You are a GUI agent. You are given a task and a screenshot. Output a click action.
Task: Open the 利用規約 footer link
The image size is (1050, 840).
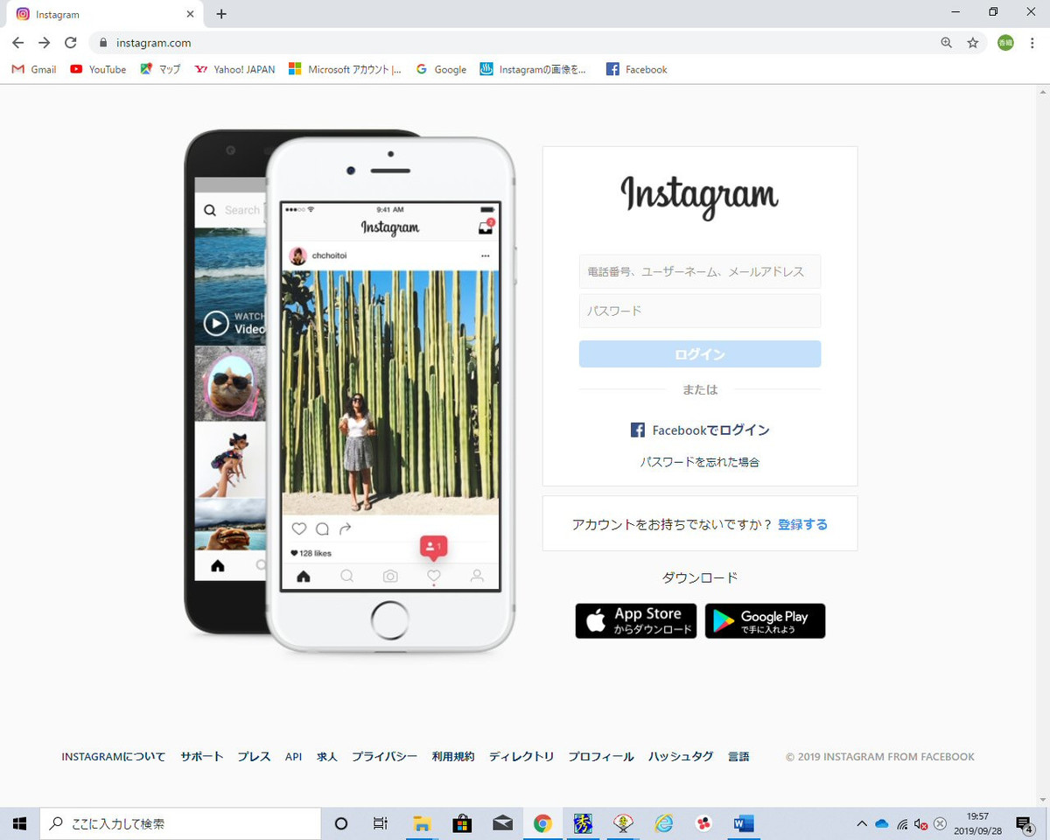[453, 757]
